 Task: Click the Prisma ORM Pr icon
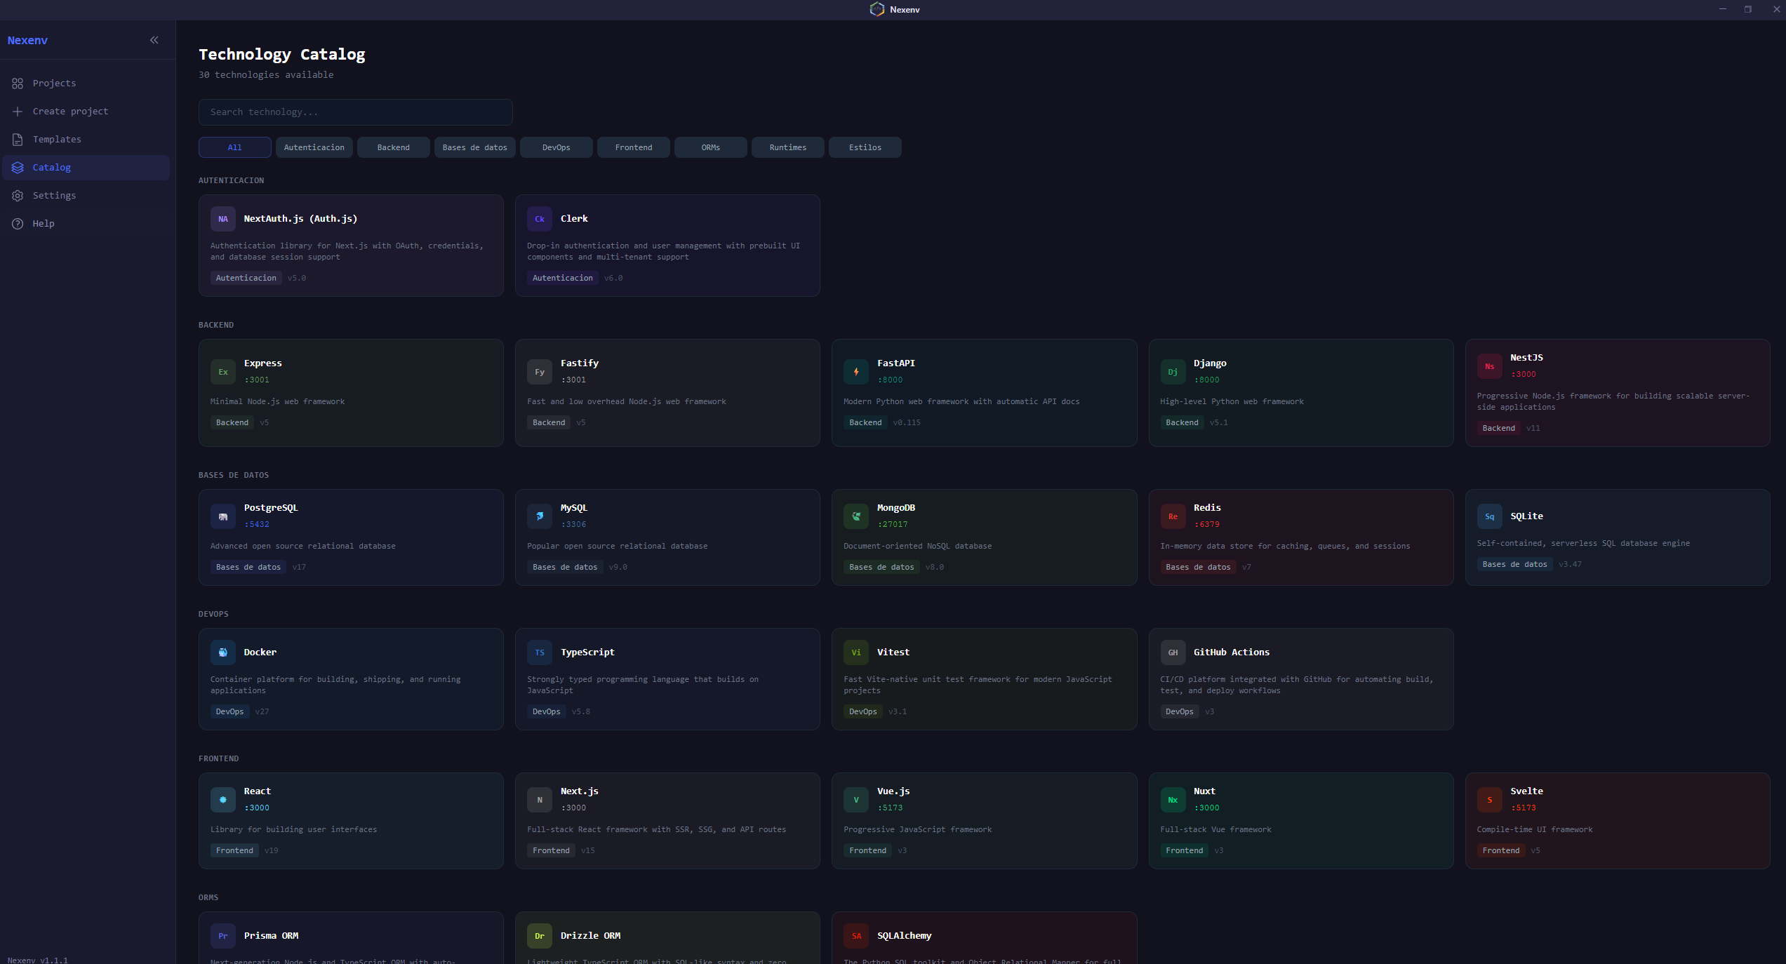[223, 936]
